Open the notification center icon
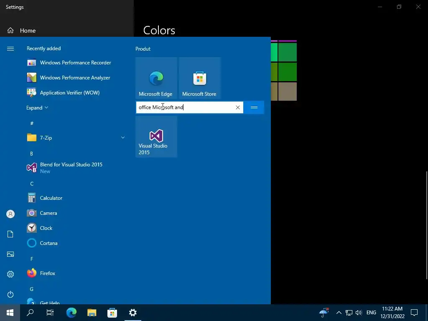This screenshot has width=428, height=321. coord(414,313)
